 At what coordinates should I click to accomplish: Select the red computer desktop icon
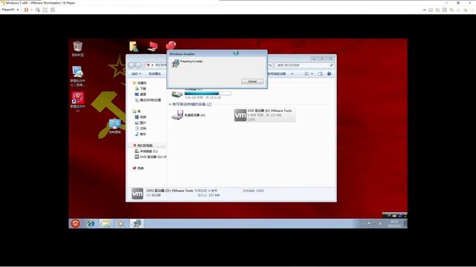[x=152, y=46]
